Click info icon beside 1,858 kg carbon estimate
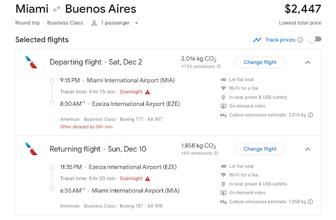The image size is (336, 220). coord(311,202)
